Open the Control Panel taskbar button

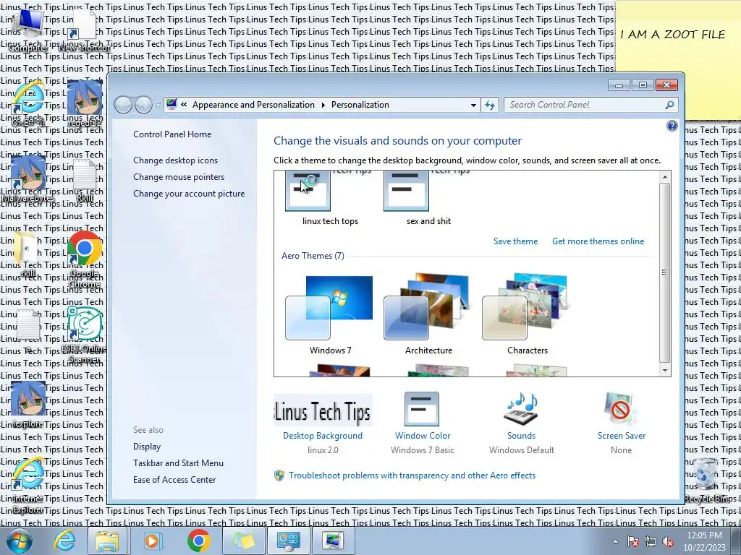point(289,541)
